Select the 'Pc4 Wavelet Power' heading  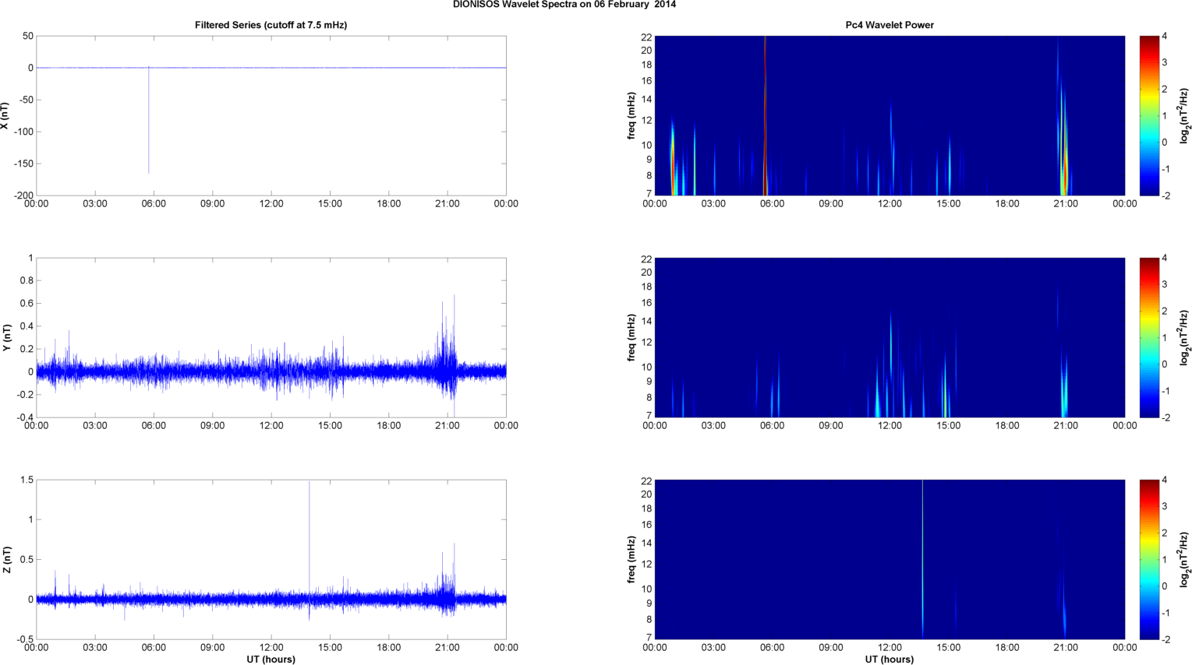(890, 25)
